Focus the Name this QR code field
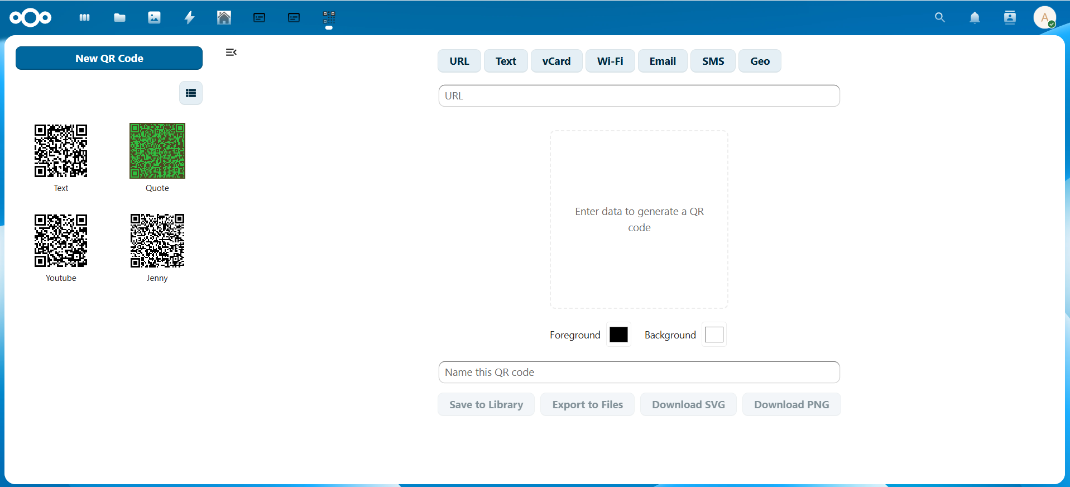Image resolution: width=1070 pixels, height=487 pixels. [639, 373]
